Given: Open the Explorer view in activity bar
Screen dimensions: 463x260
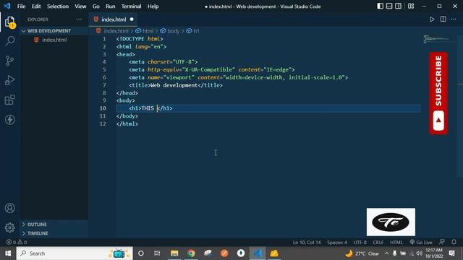Looking at the screenshot, I should point(9,22).
